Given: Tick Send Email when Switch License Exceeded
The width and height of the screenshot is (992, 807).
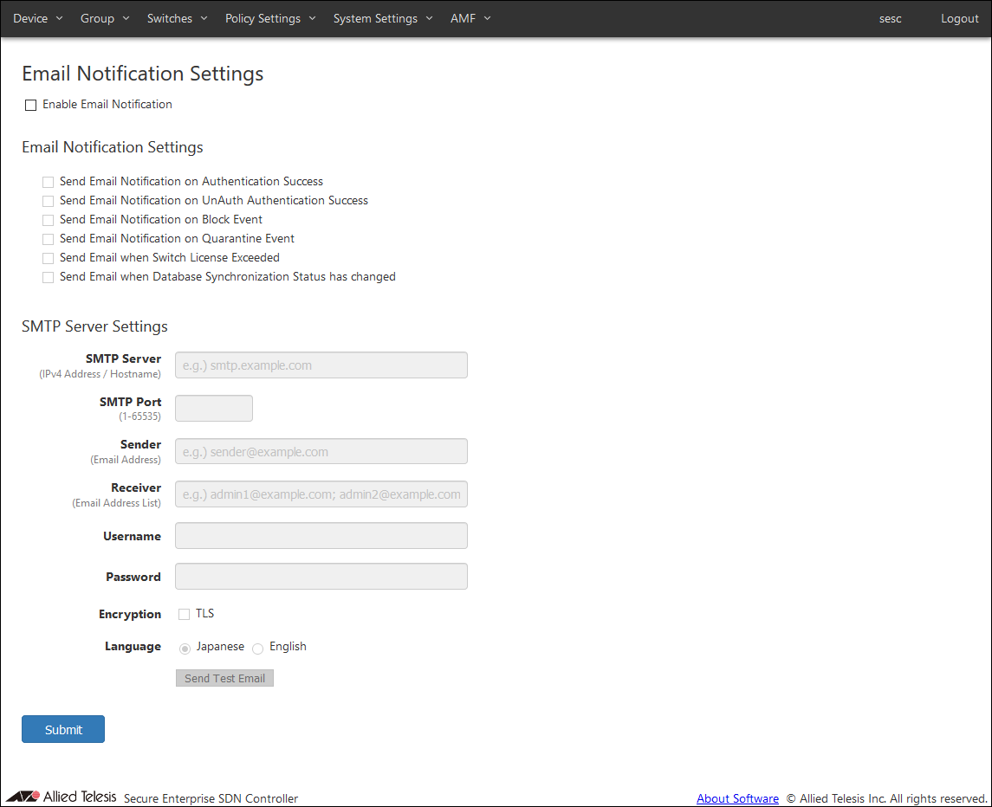Looking at the screenshot, I should point(49,258).
